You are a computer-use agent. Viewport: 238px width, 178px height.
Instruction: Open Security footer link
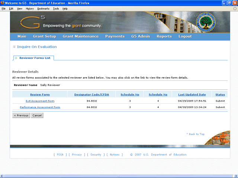(x=96, y=155)
